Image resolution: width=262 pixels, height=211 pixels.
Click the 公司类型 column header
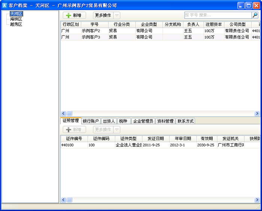click(x=238, y=25)
